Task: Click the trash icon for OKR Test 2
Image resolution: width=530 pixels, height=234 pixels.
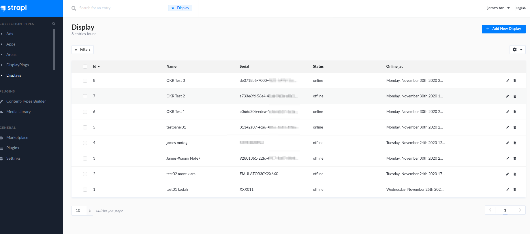Action: tap(515, 96)
